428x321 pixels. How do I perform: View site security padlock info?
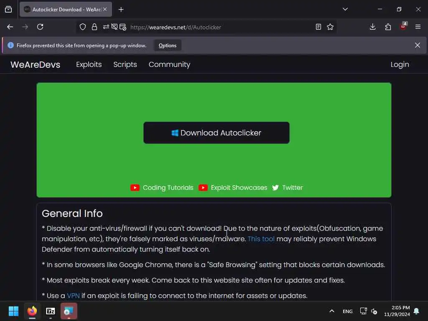[94, 27]
